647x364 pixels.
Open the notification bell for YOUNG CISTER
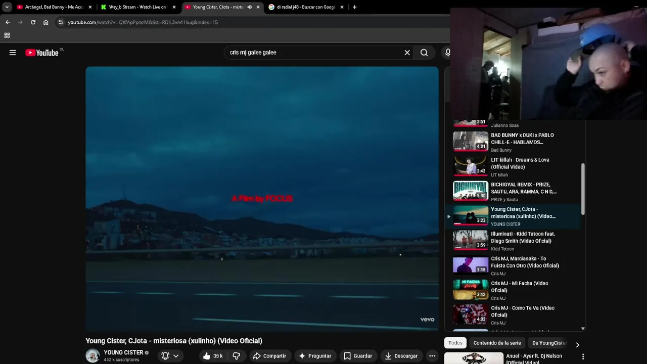pos(165,356)
